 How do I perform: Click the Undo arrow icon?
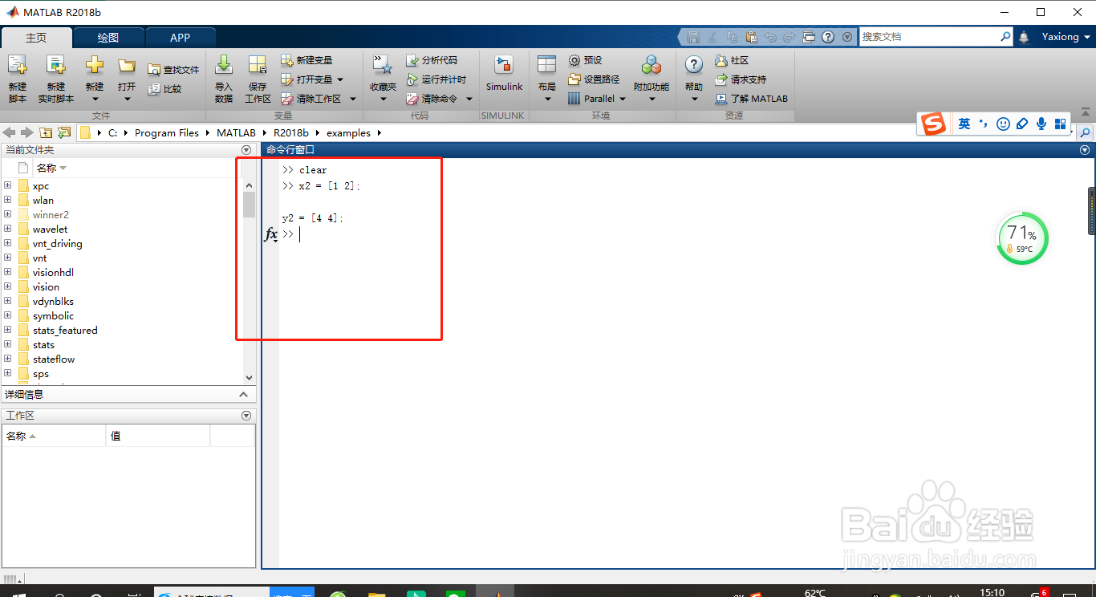(770, 37)
